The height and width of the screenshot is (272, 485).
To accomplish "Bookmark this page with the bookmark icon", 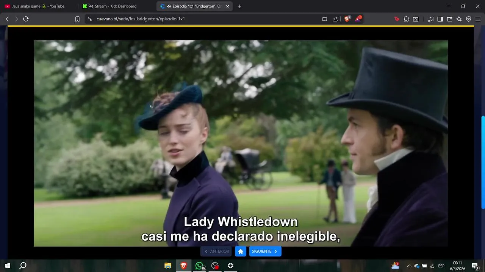I will coord(77,19).
